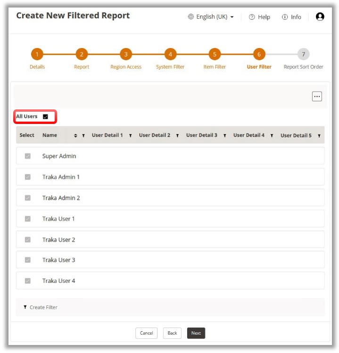This screenshot has width=339, height=353.
Task: Go to step 4 System Filter
Action: tap(170, 54)
